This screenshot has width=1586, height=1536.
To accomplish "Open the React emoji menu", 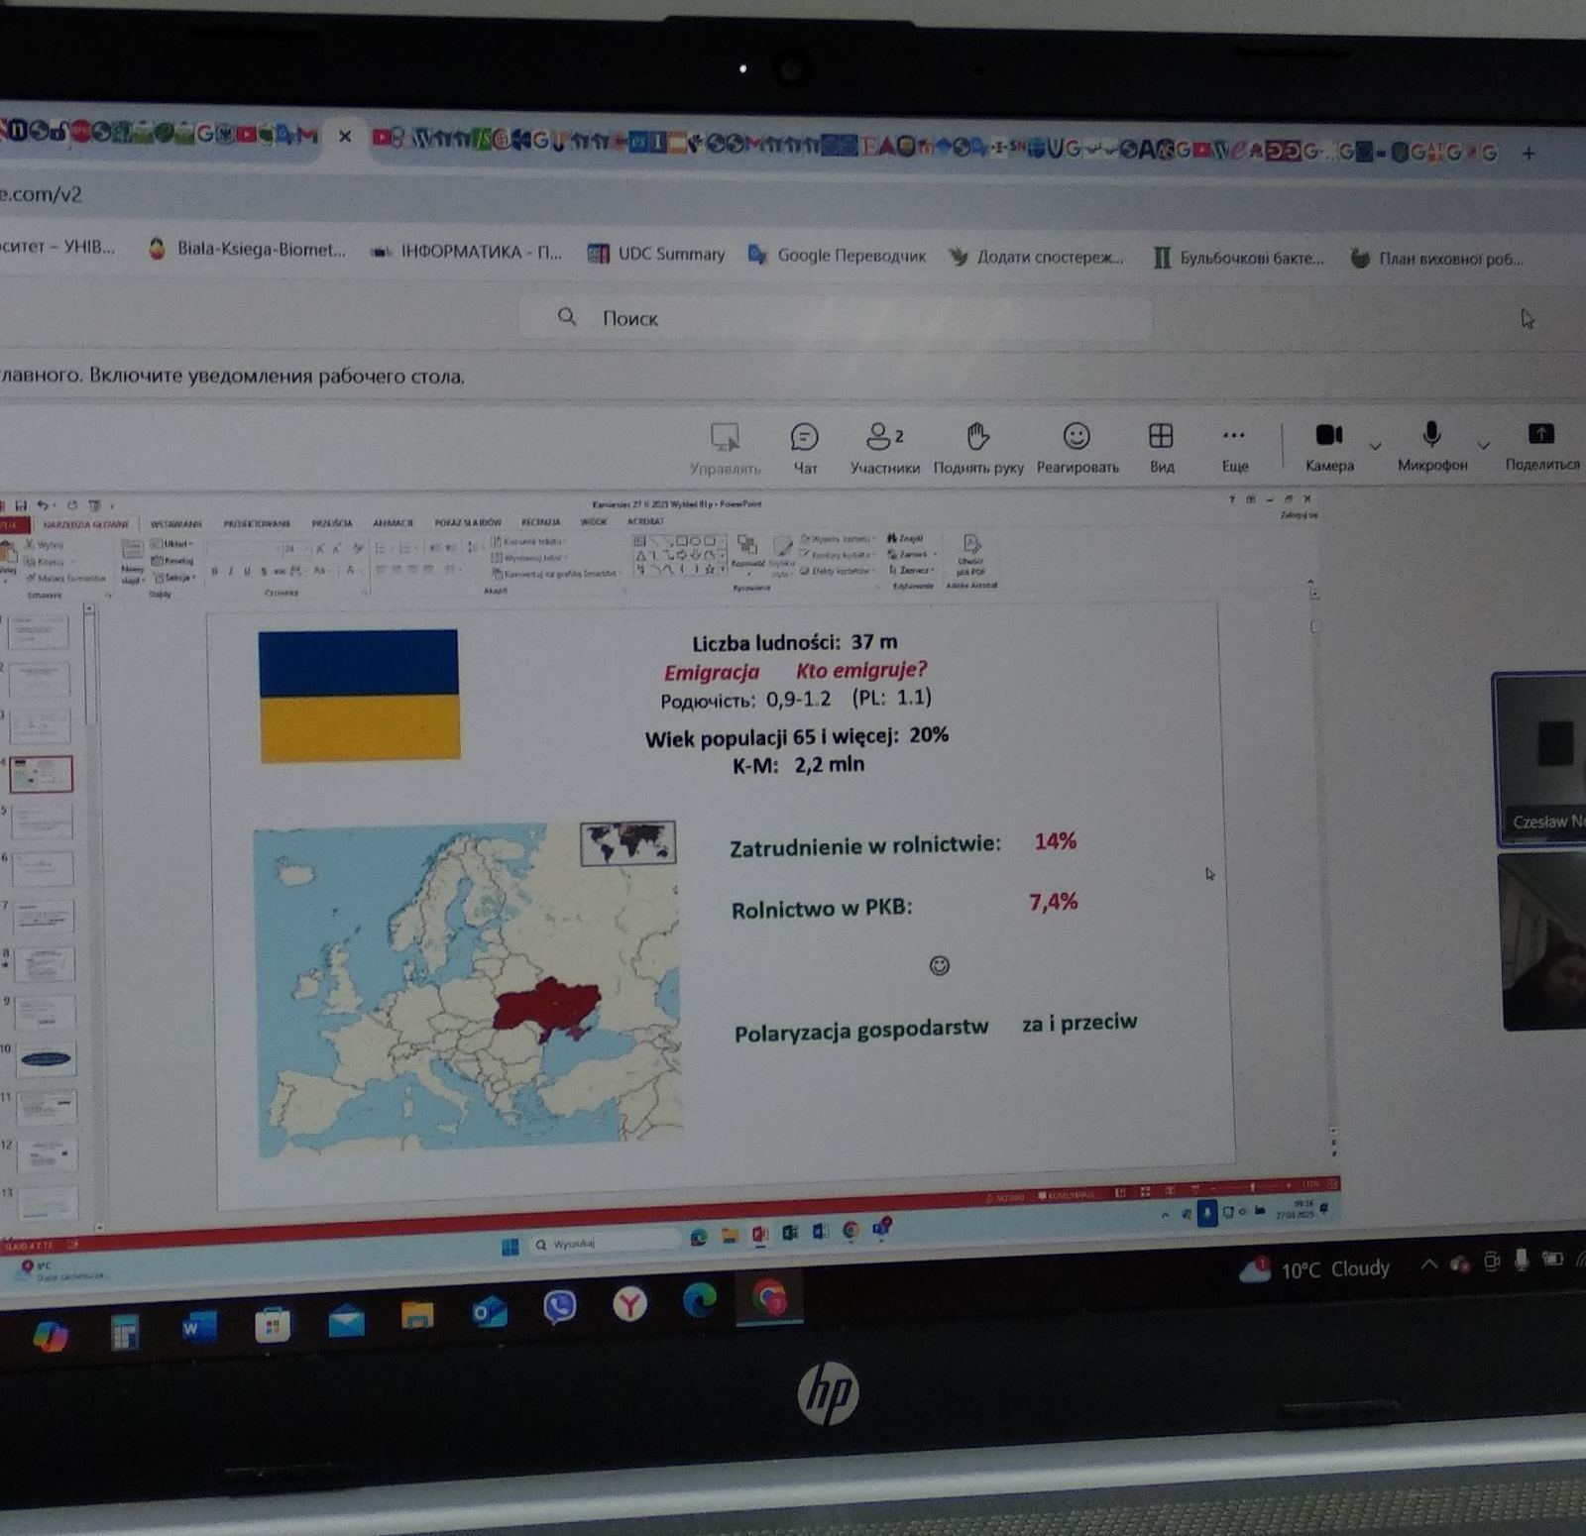I will (x=1076, y=447).
